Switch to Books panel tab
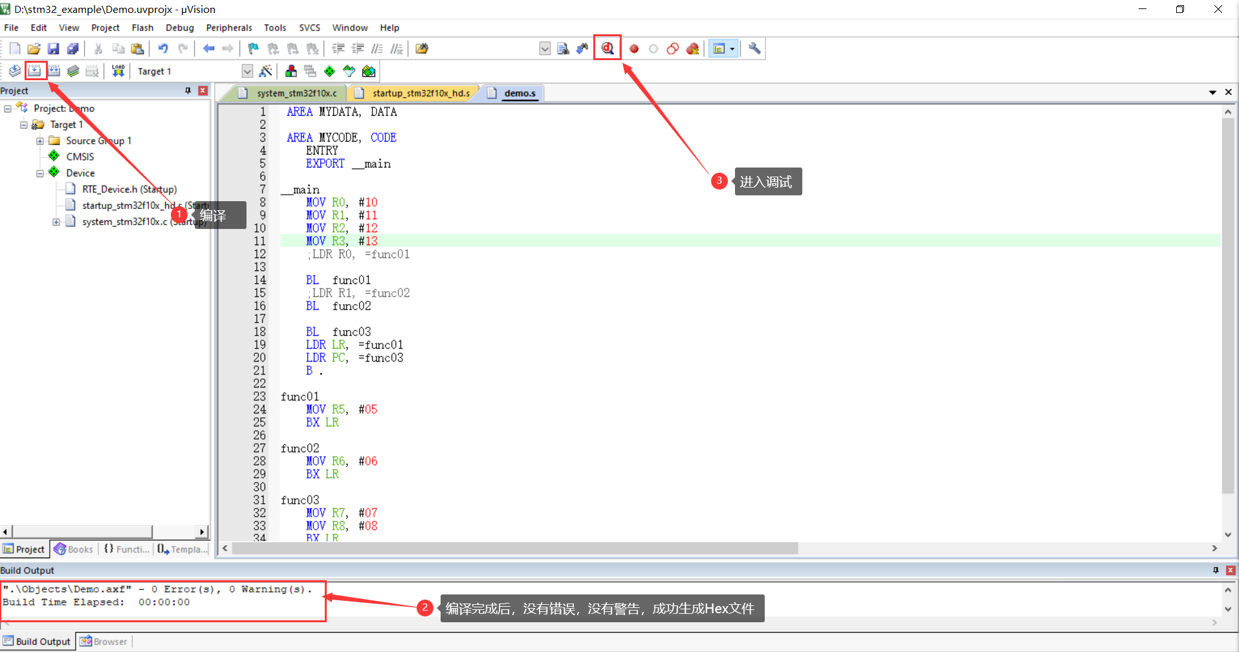The image size is (1239, 652). coord(73,549)
